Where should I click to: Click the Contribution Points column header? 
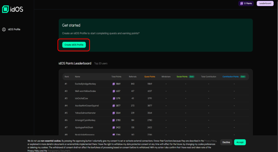pyautogui.click(x=230, y=76)
